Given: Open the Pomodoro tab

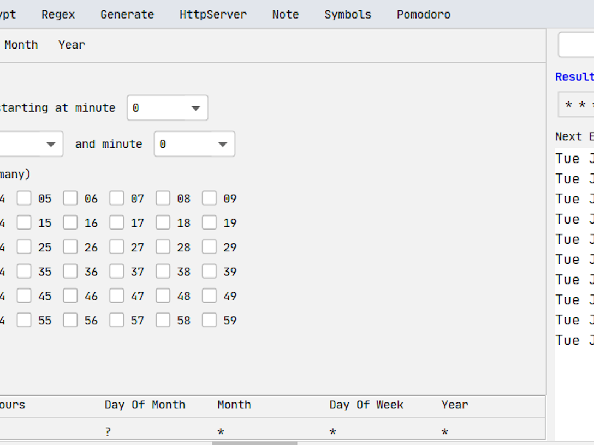Looking at the screenshot, I should [423, 15].
